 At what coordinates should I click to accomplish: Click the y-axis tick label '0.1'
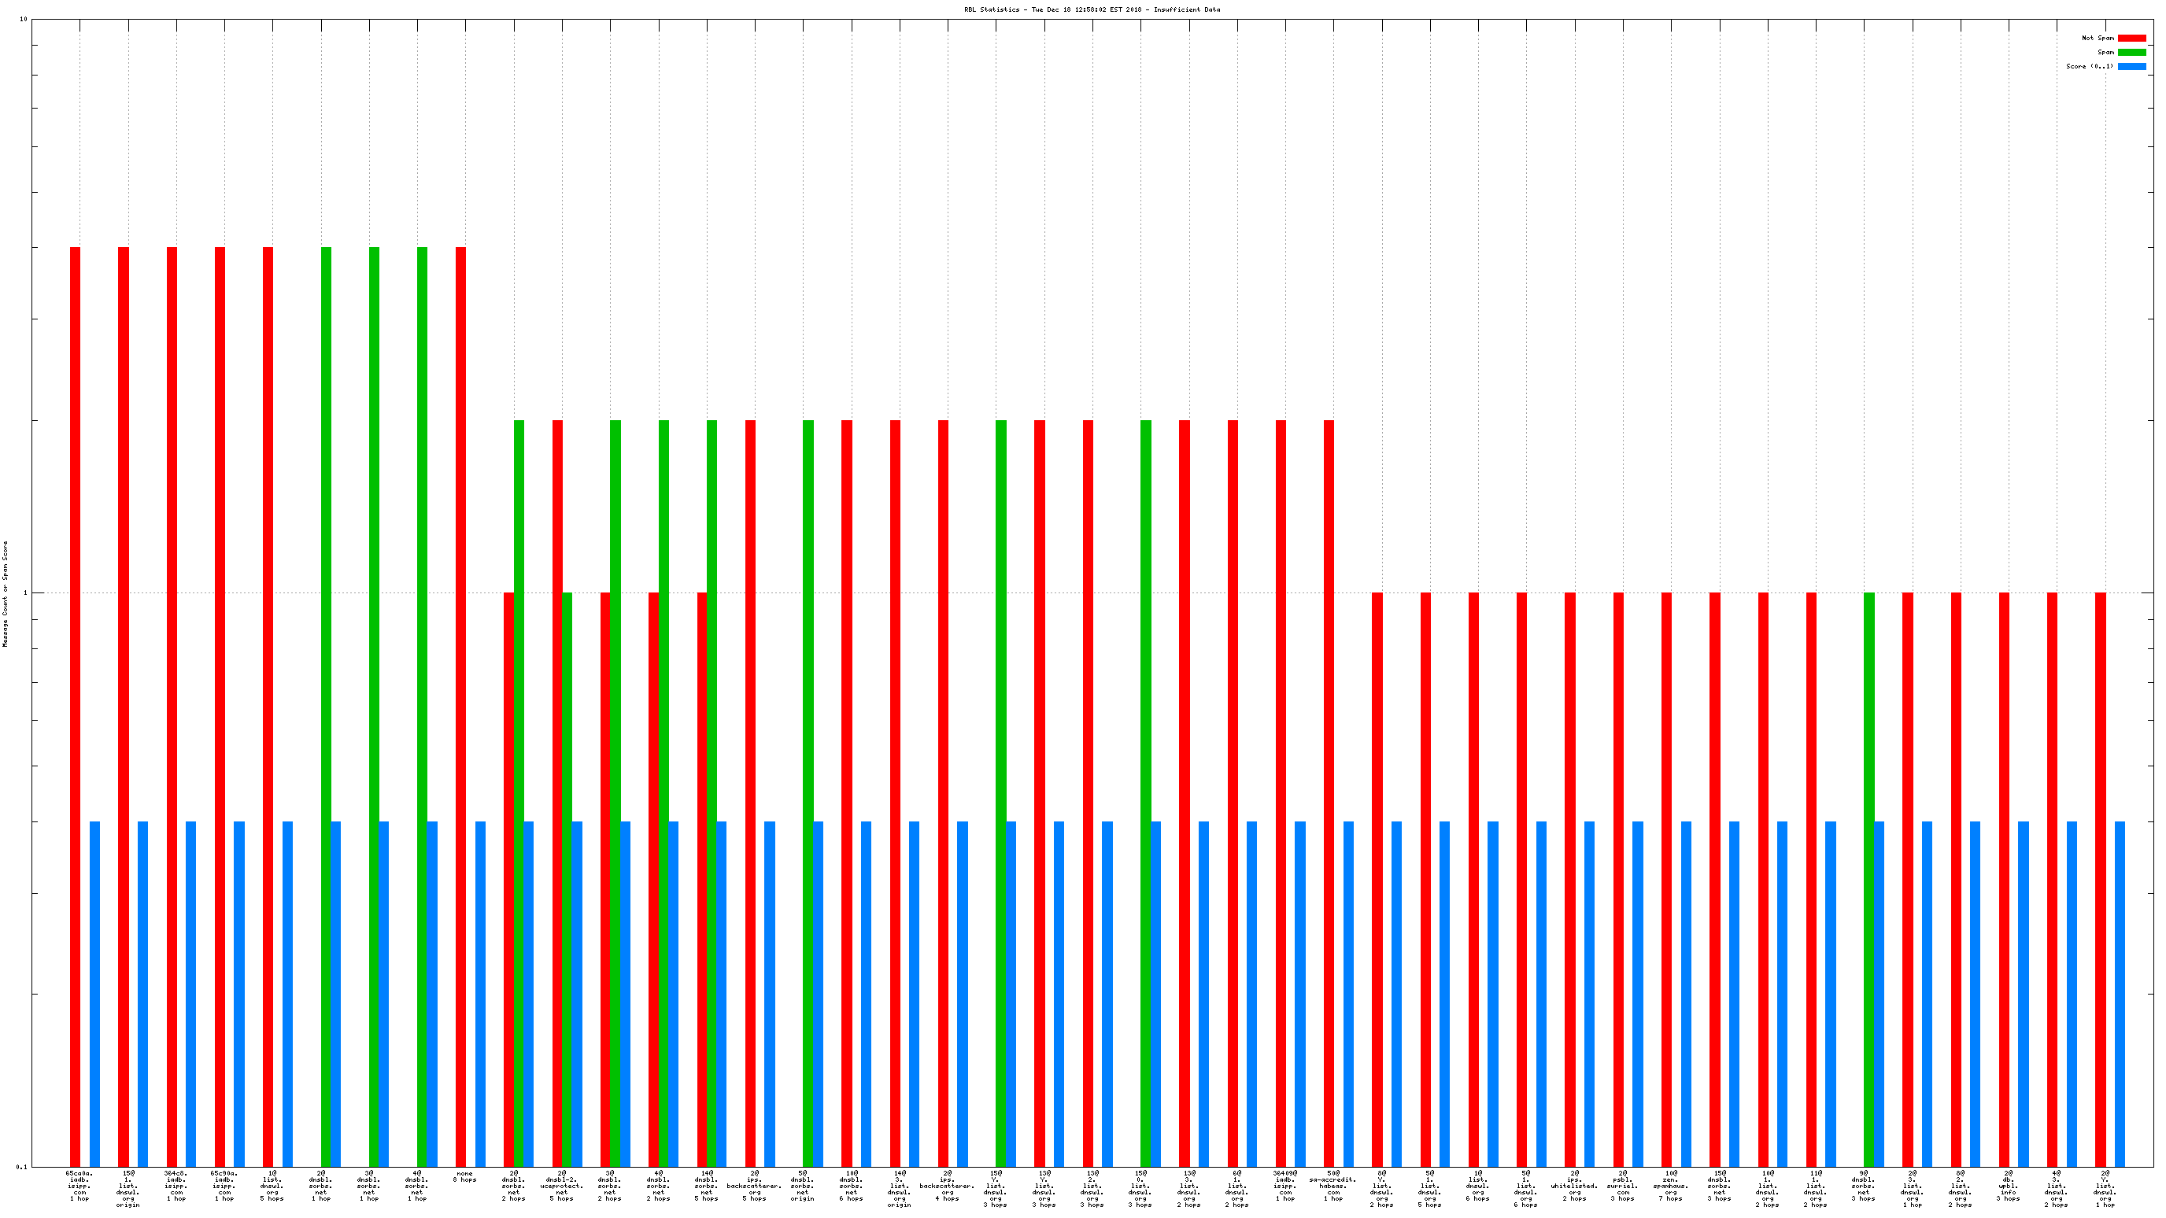21,1167
